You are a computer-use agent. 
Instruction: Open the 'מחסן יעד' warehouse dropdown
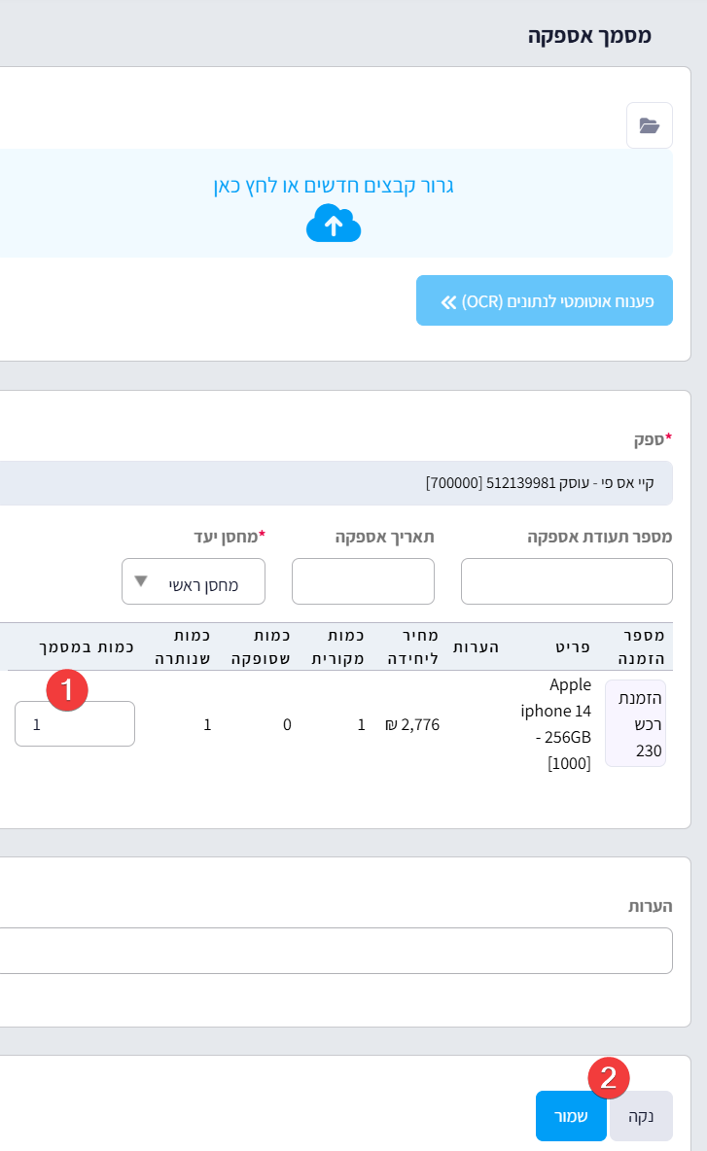click(193, 581)
